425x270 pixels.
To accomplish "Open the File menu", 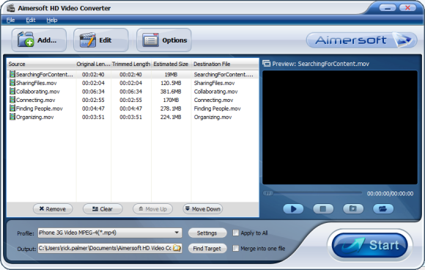I will 10,20.
